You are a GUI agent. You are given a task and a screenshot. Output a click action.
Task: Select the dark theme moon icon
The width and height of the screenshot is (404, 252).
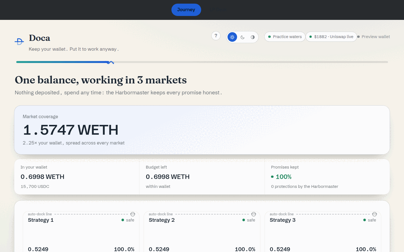[243, 37]
